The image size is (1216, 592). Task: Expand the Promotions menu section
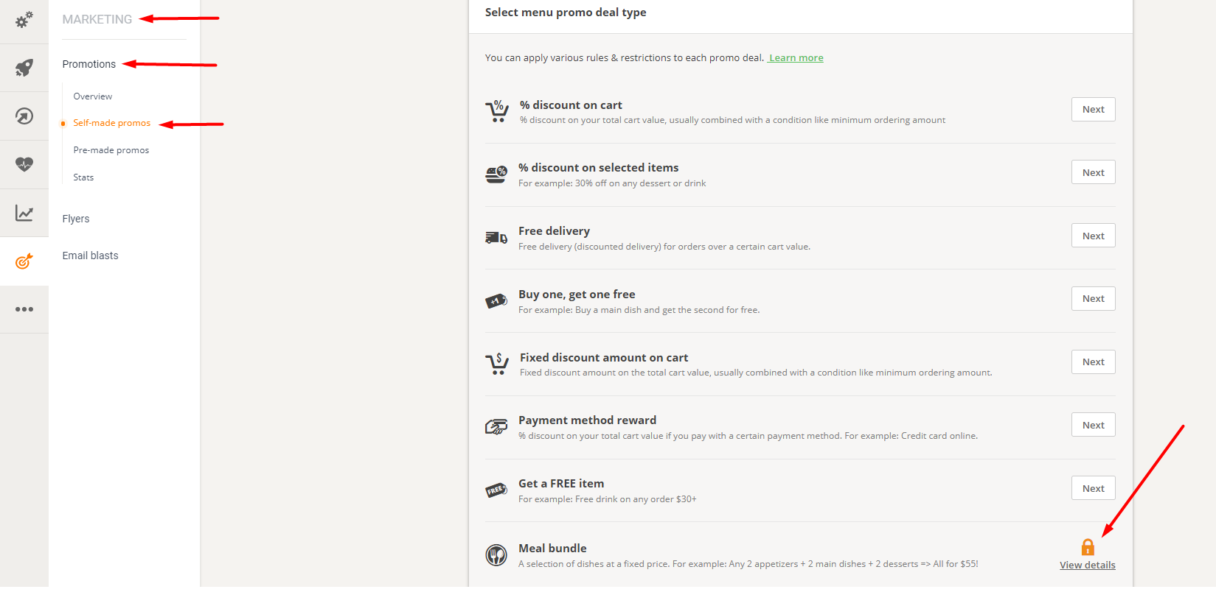89,64
